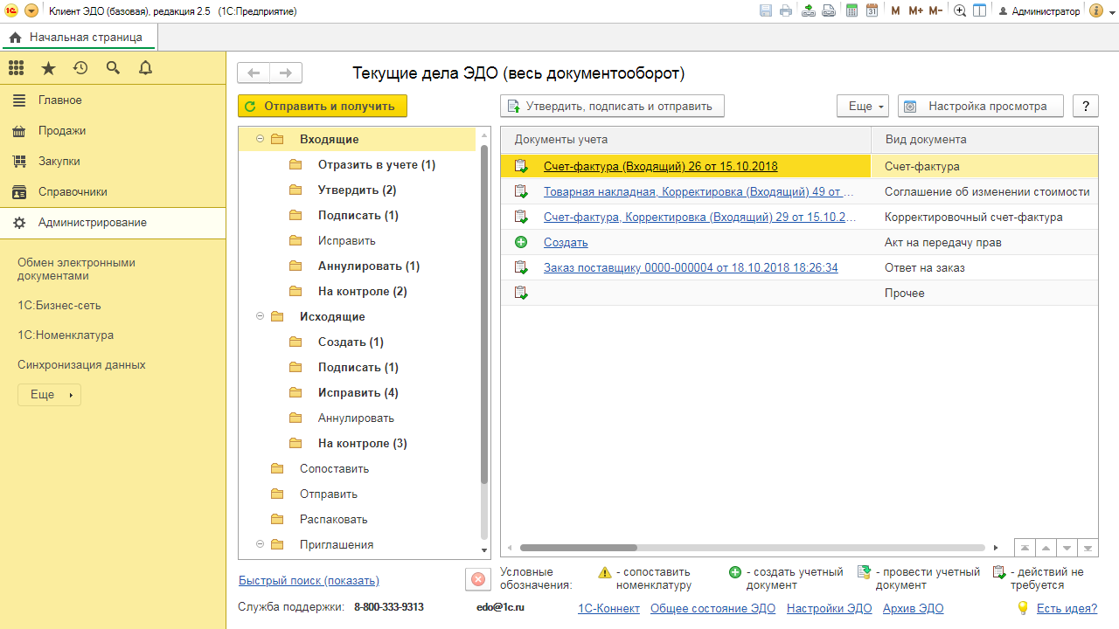
Task: Open the History clock icon
Action: 80,68
